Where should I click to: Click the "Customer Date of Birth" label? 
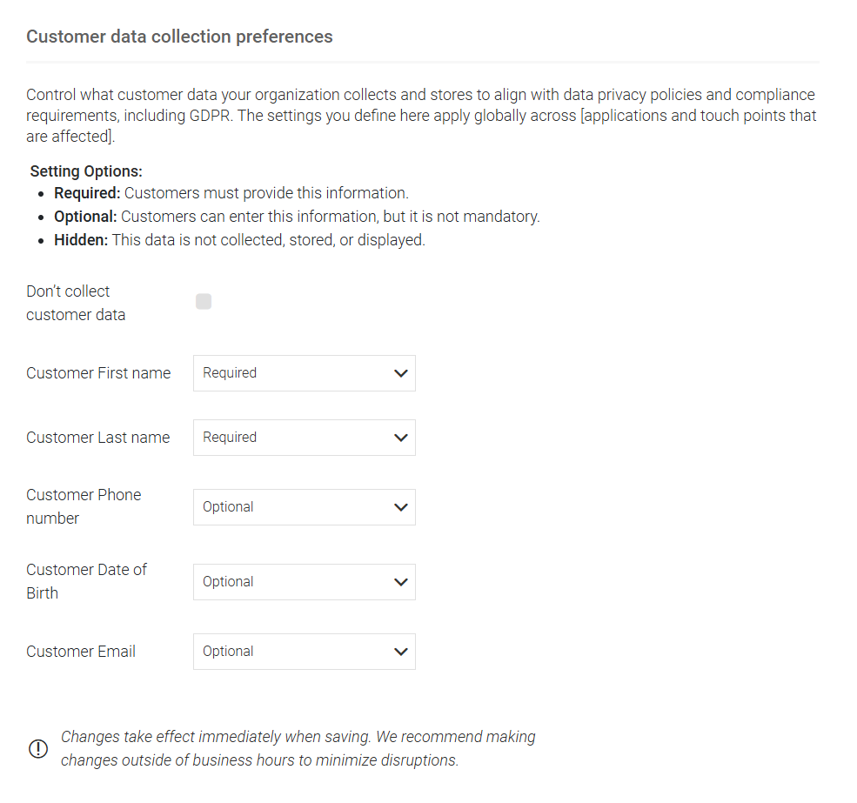pos(86,581)
